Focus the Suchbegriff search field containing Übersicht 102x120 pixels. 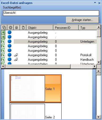tap(51, 13)
